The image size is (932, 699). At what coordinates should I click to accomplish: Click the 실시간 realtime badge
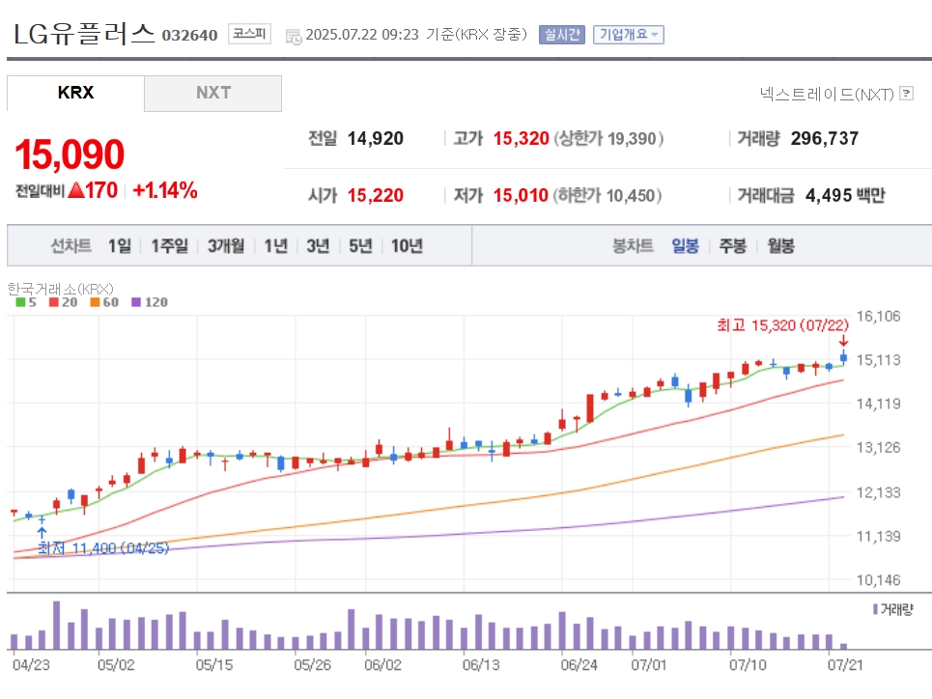pos(562,35)
